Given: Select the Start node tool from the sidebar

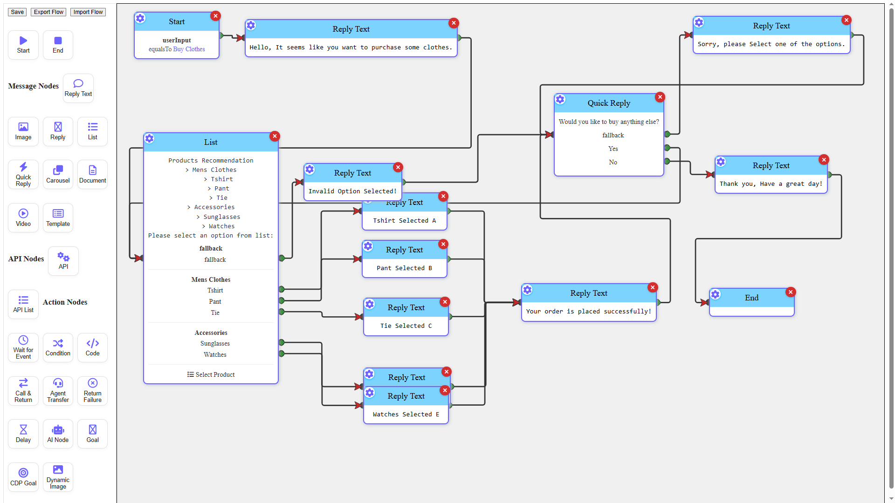Looking at the screenshot, I should pyautogui.click(x=23, y=44).
